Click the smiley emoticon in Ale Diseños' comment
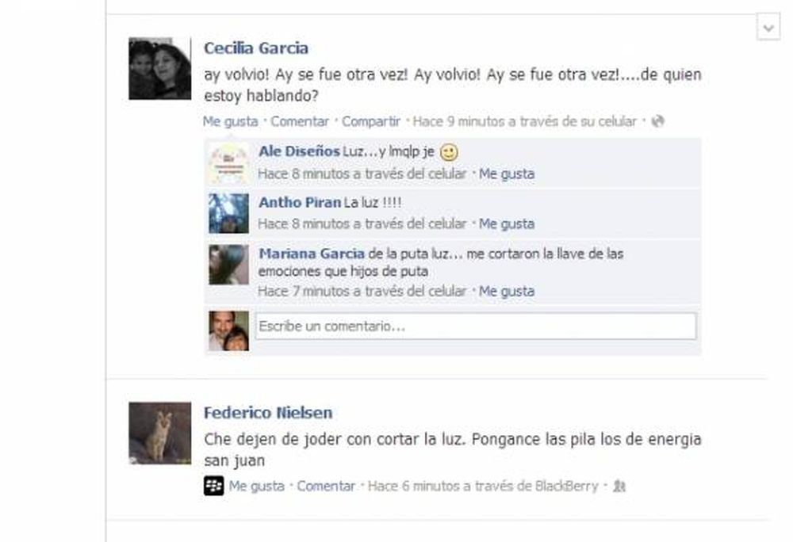Image resolution: width=793 pixels, height=542 pixels. coord(449,152)
